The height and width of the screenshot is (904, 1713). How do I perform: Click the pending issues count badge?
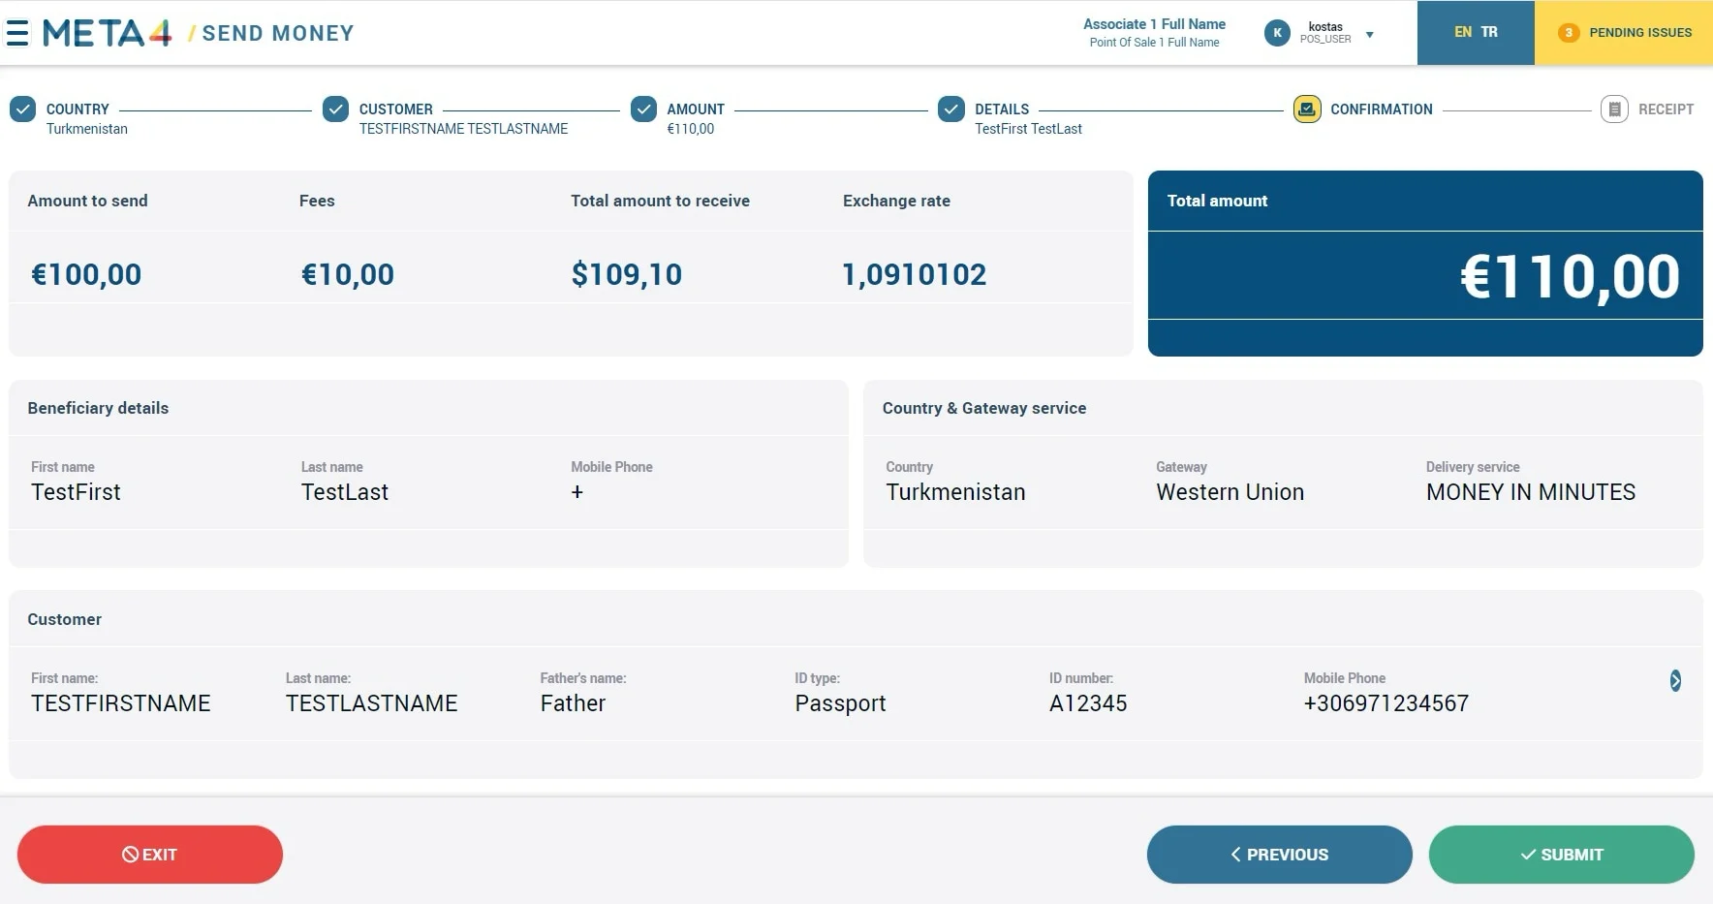coord(1569,33)
